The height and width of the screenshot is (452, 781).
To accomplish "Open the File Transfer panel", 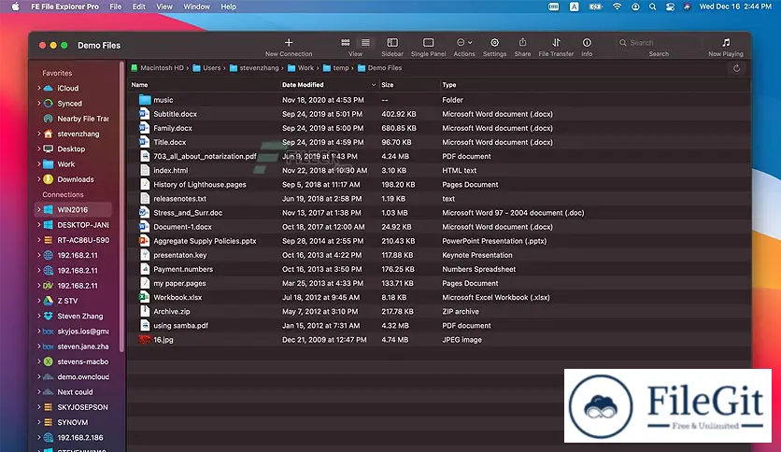I will (x=557, y=43).
